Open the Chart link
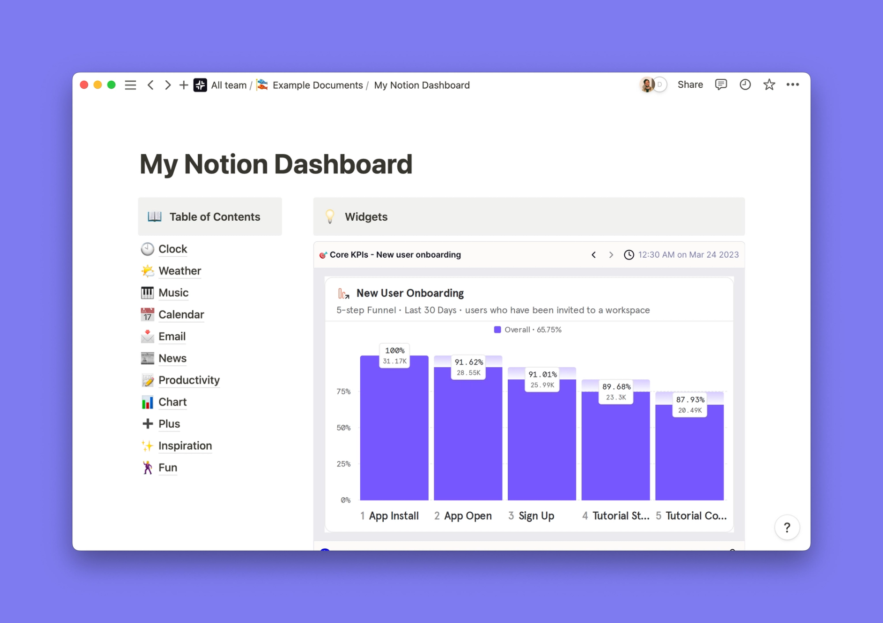Screen dimensions: 883x623 [x=172, y=402]
